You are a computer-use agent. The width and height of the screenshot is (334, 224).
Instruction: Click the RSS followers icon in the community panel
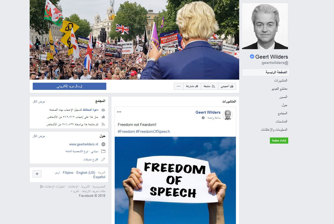(x=103, y=124)
